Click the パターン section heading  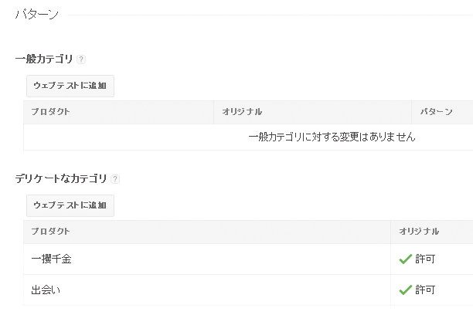37,15
